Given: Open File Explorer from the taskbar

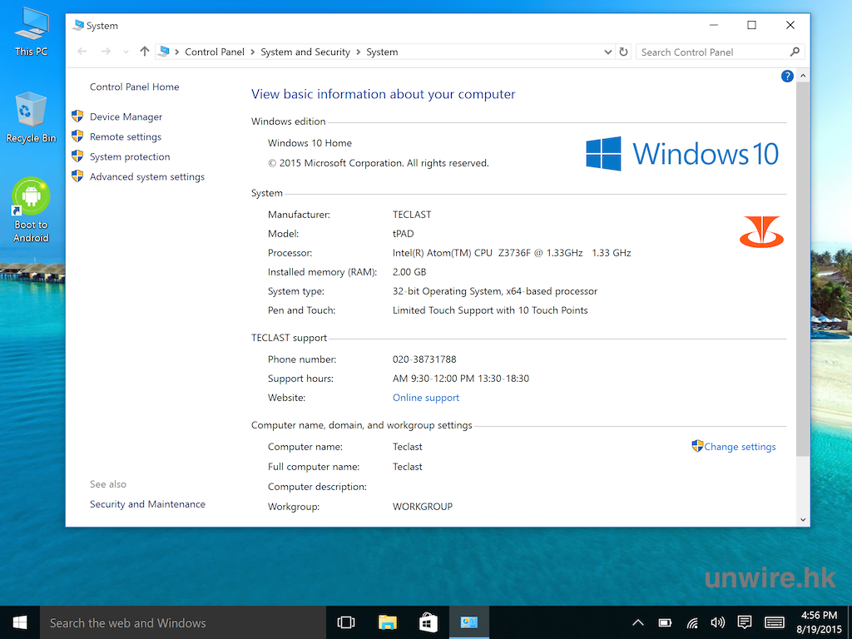Looking at the screenshot, I should [388, 622].
